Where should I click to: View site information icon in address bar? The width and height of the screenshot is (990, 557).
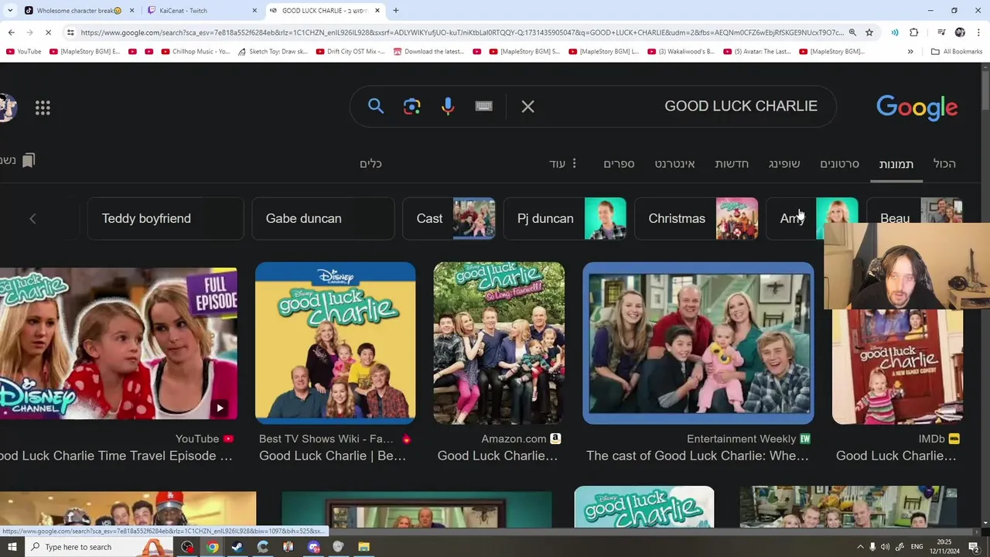coord(70,32)
